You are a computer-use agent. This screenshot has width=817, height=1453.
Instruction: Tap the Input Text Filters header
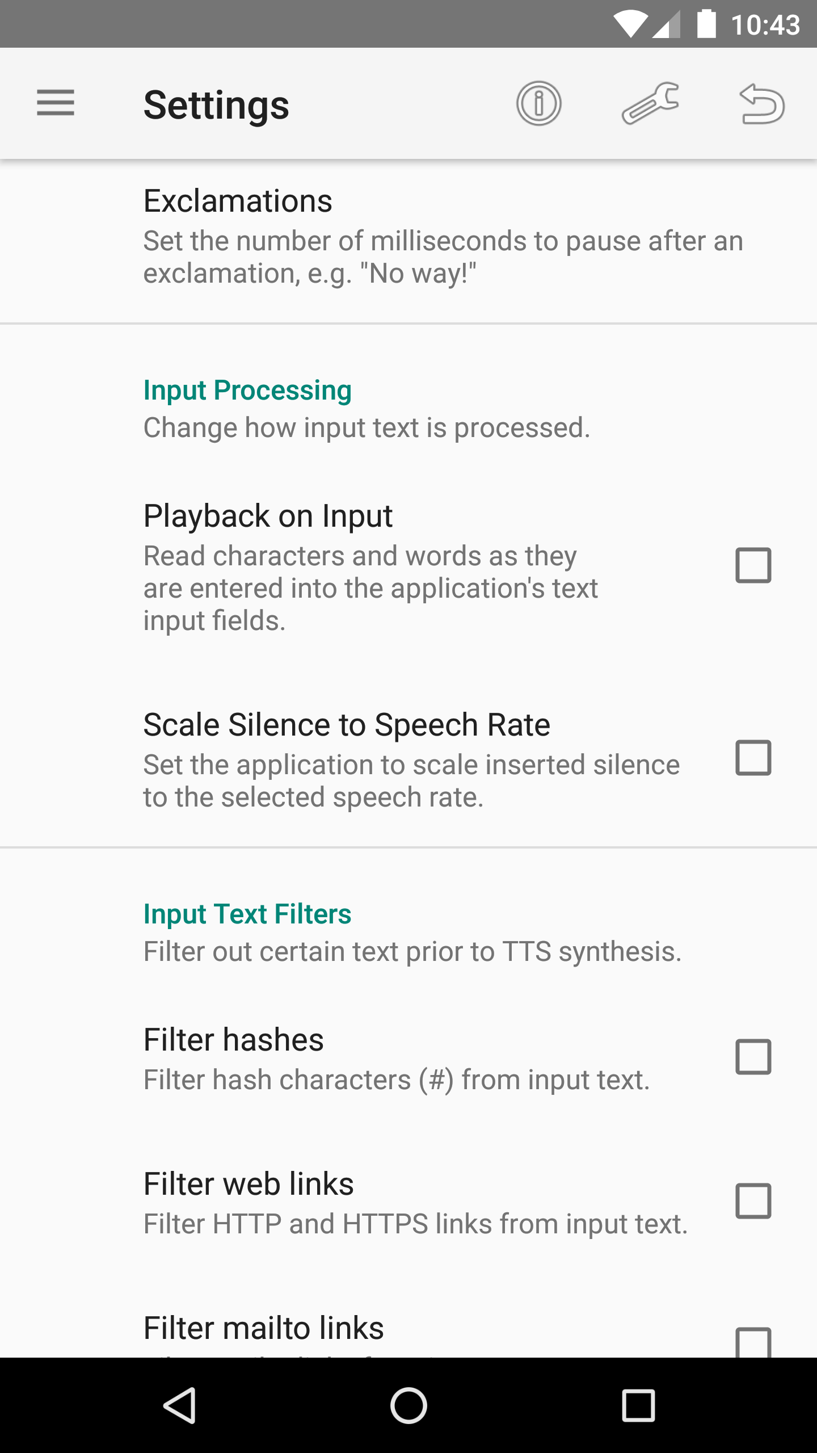[247, 914]
